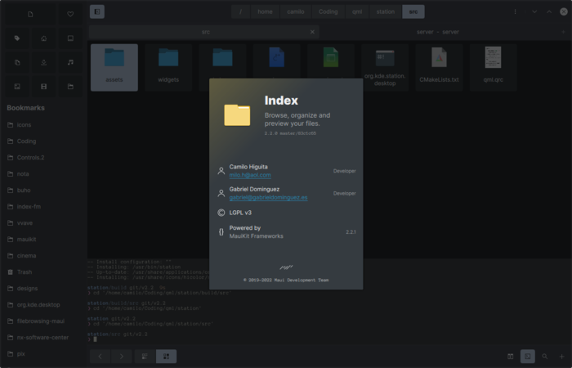Image resolution: width=572 pixels, height=368 pixels.
Task: Go forward with the right arrow
Action: (x=122, y=357)
